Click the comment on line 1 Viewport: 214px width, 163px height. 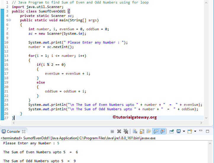point(80,2)
